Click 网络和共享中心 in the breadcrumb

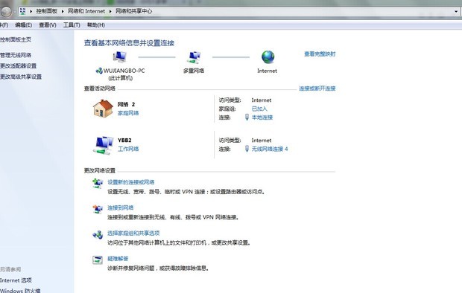[x=134, y=11]
